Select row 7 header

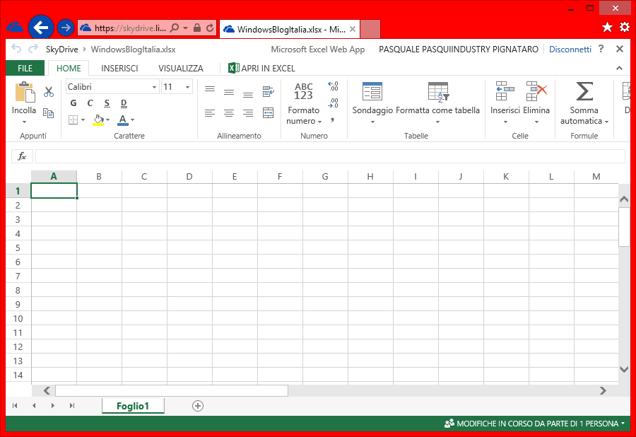tap(18, 276)
